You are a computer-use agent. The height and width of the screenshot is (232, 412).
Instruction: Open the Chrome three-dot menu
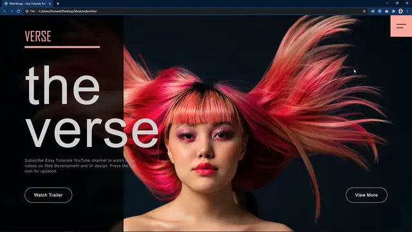[x=407, y=12]
